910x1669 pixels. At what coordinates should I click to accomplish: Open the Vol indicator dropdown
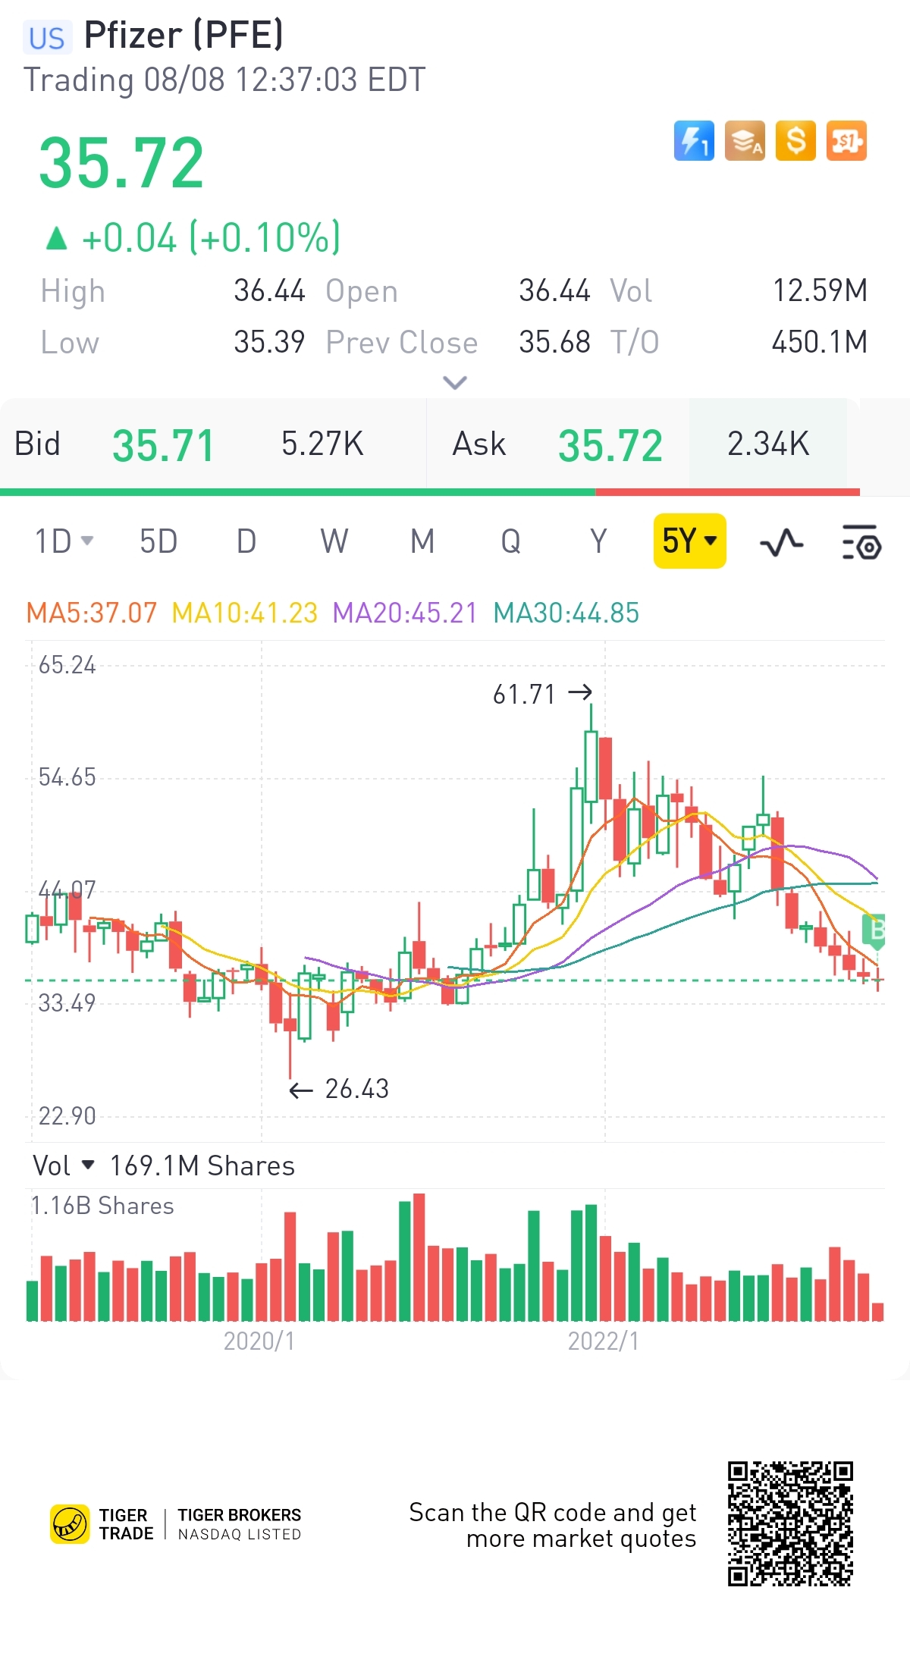pos(64,1165)
